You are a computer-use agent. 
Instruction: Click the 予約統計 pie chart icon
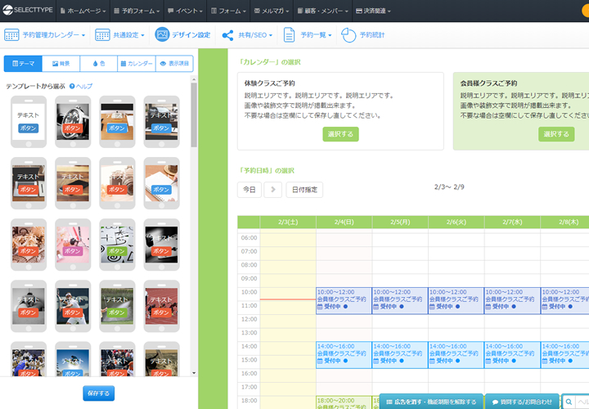pyautogui.click(x=348, y=35)
